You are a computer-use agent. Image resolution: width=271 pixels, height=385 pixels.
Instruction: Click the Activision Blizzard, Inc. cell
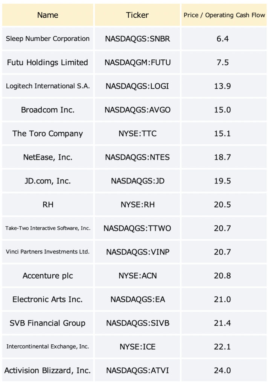click(x=48, y=370)
